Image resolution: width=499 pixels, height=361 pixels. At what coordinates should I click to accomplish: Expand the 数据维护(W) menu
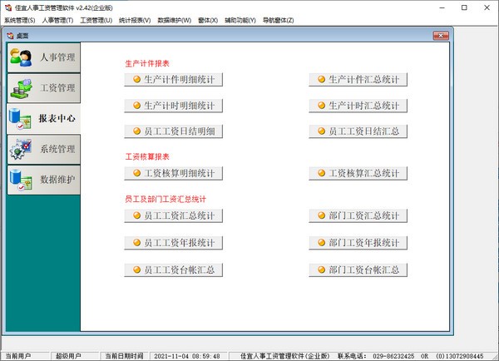tap(174, 20)
